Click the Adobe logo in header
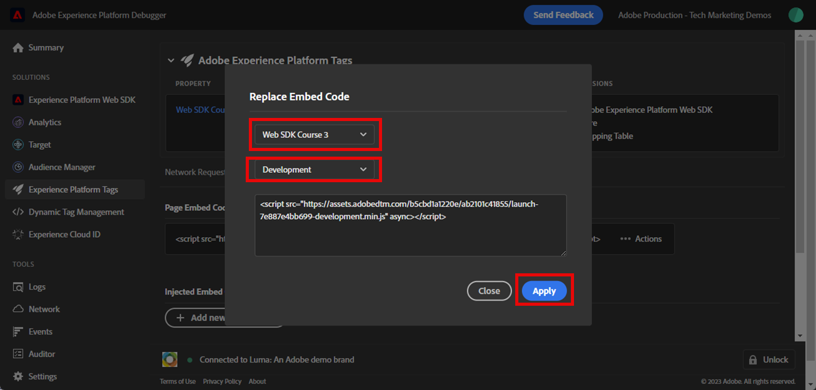 point(17,15)
